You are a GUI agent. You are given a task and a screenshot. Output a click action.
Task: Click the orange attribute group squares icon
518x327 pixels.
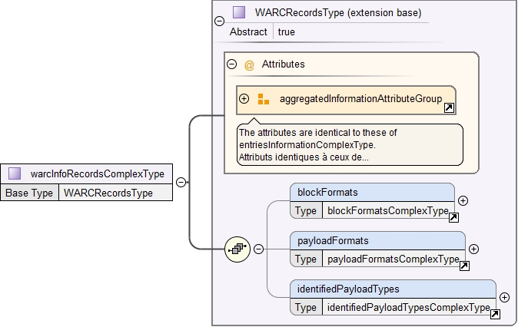[x=264, y=99]
